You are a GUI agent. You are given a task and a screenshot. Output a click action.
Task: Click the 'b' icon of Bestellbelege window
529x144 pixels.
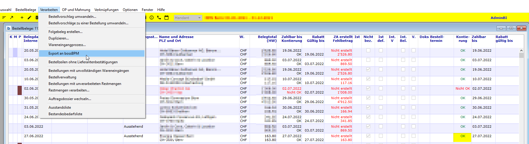[x=9, y=29]
